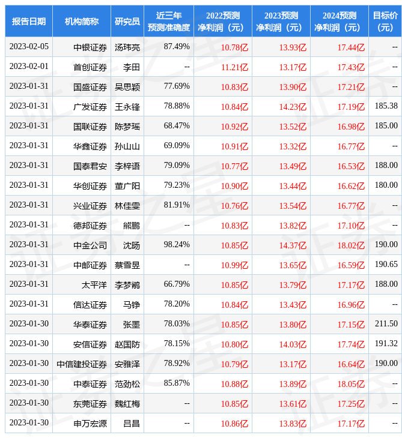Click the 机构简称 column header
Viewport: 402px width, 438px height.
click(82, 21)
